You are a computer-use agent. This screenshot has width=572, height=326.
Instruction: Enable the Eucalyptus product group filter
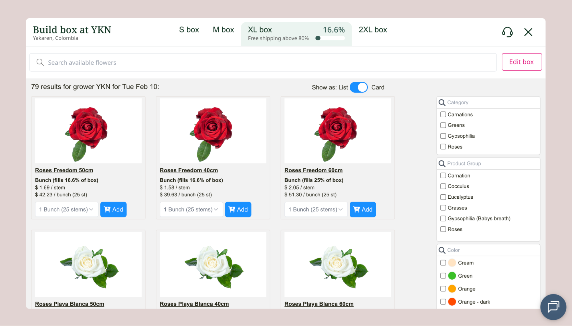[443, 197]
